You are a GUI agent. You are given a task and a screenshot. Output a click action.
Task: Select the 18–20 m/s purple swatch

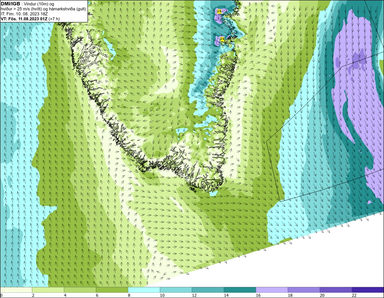[x=304, y=290]
